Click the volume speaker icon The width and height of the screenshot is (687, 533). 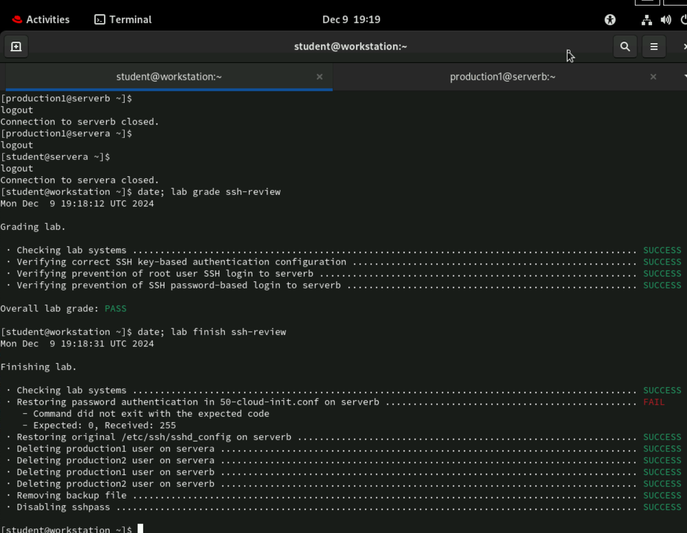click(x=665, y=19)
